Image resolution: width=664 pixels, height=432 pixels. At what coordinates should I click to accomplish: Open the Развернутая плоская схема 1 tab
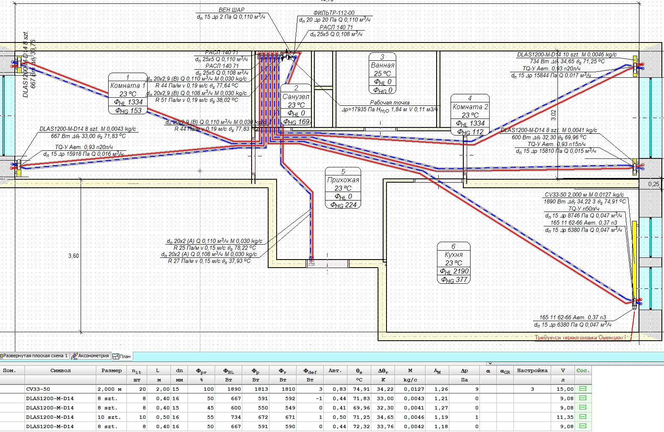point(34,356)
